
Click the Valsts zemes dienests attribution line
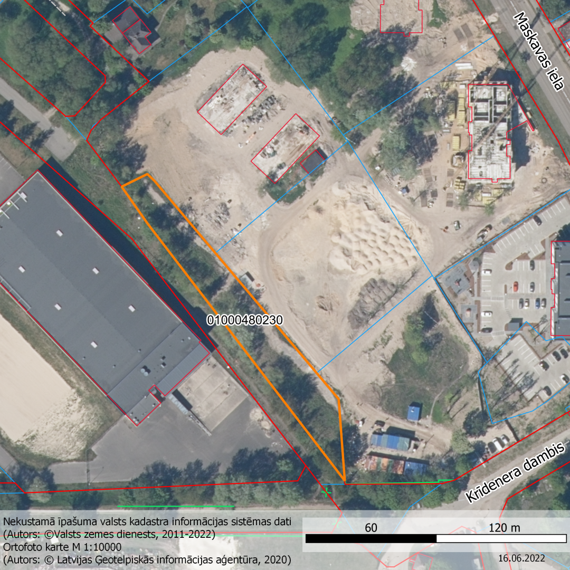tap(109, 534)
